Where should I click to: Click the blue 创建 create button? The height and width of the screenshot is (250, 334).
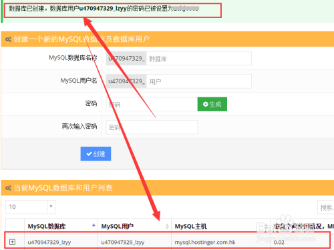[x=96, y=153]
